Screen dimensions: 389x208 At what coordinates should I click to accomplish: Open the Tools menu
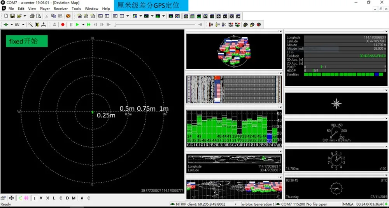pos(76,9)
